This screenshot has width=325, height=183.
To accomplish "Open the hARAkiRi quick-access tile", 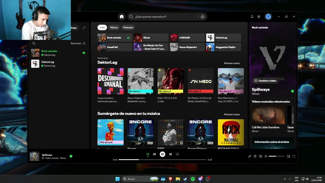I will click(187, 38).
